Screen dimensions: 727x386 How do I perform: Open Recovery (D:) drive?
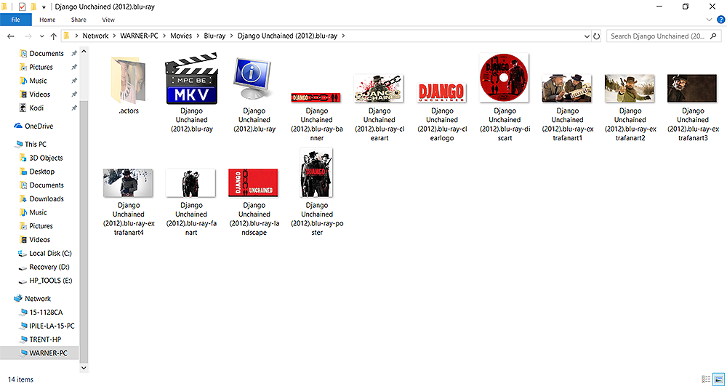(51, 267)
